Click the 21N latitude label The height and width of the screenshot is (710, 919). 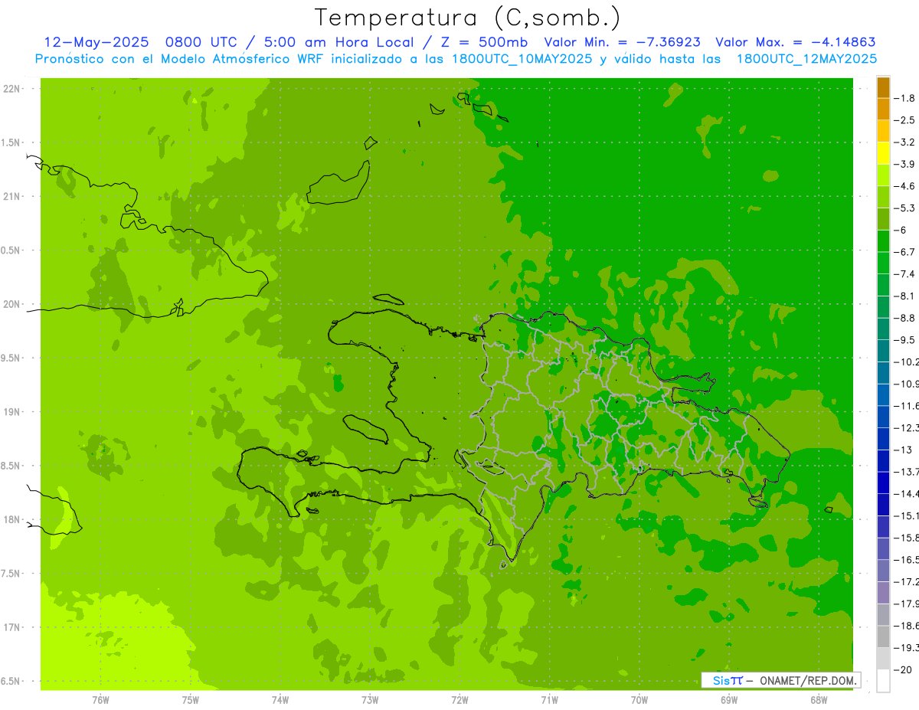click(12, 196)
